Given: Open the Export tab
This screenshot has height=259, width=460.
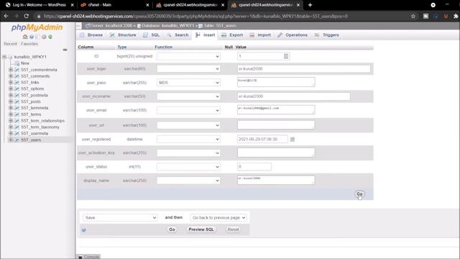Looking at the screenshot, I should coord(232,35).
